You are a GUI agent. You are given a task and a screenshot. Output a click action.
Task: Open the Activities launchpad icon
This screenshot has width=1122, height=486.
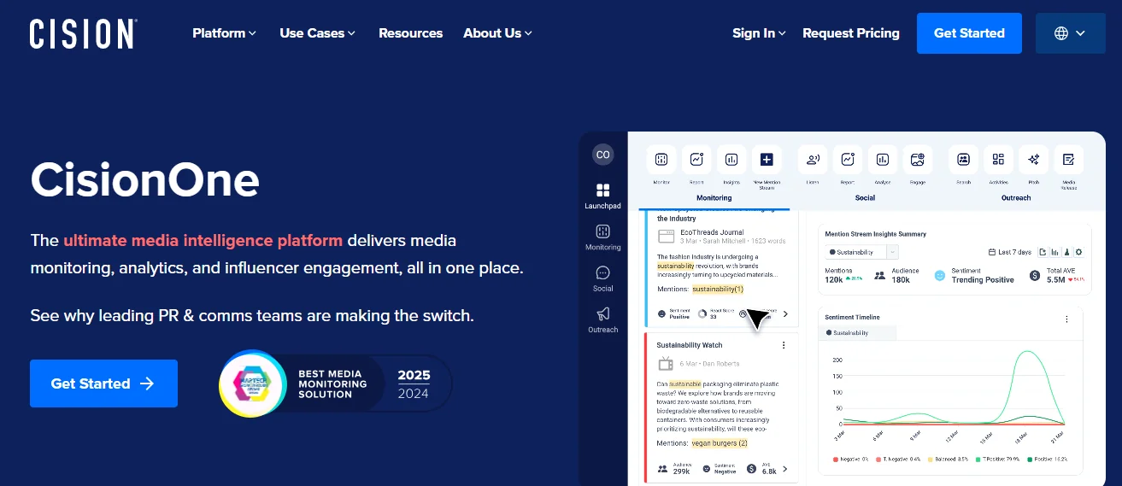click(x=998, y=160)
